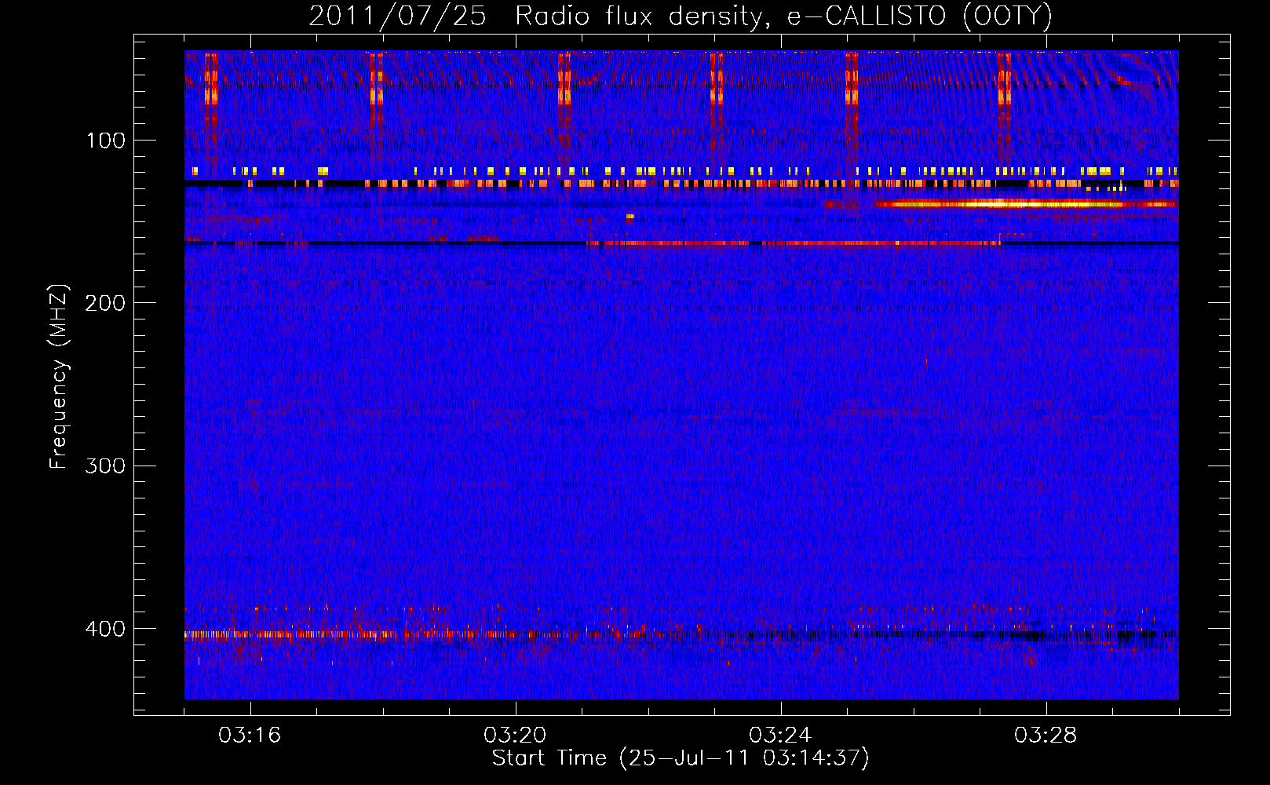Click the 100 frequency tick label

click(x=106, y=141)
